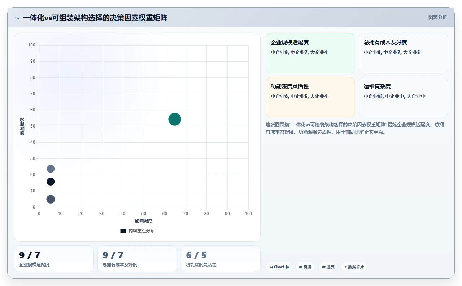Click the dark legend color swatch
This screenshot has height=286, width=462.
[x=123, y=231]
